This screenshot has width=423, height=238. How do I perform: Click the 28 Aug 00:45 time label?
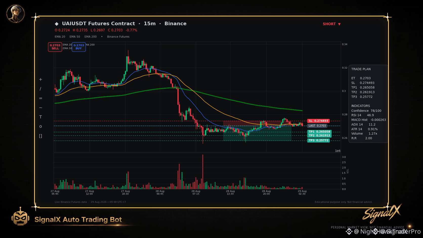coord(160,192)
